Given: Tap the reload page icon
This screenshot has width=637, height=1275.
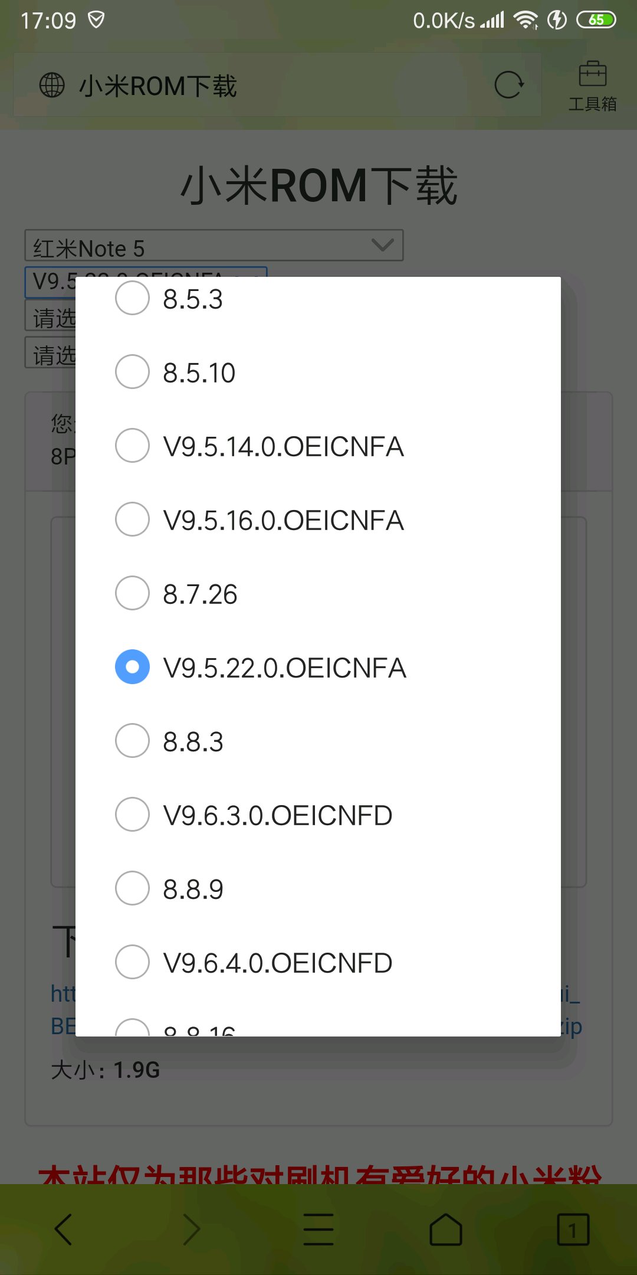Looking at the screenshot, I should pyautogui.click(x=508, y=85).
